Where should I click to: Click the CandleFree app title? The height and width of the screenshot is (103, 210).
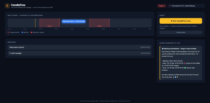pyautogui.click(x=18, y=5)
